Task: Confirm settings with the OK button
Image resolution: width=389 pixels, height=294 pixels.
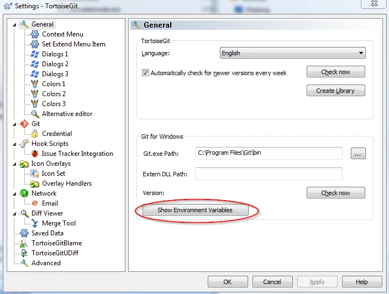Action: (x=228, y=282)
